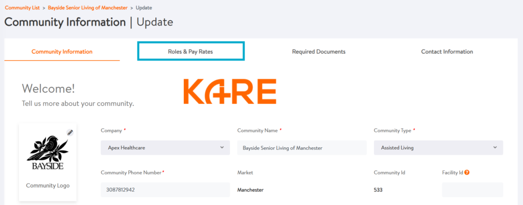Viewport: 523px width, 205px height.
Task: Select the Welcome! heading text
Action: pyautogui.click(x=49, y=88)
